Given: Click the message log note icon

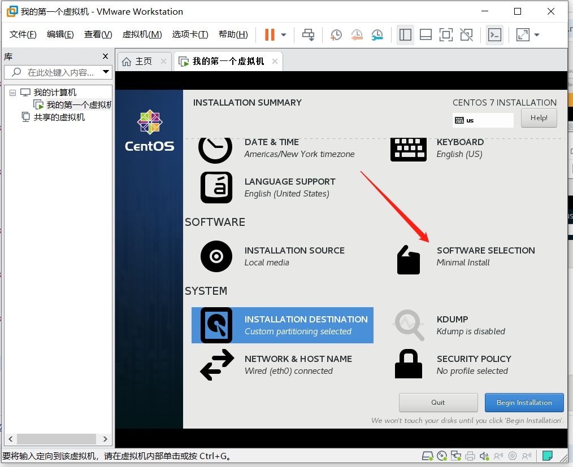Looking at the screenshot, I should (x=547, y=456).
